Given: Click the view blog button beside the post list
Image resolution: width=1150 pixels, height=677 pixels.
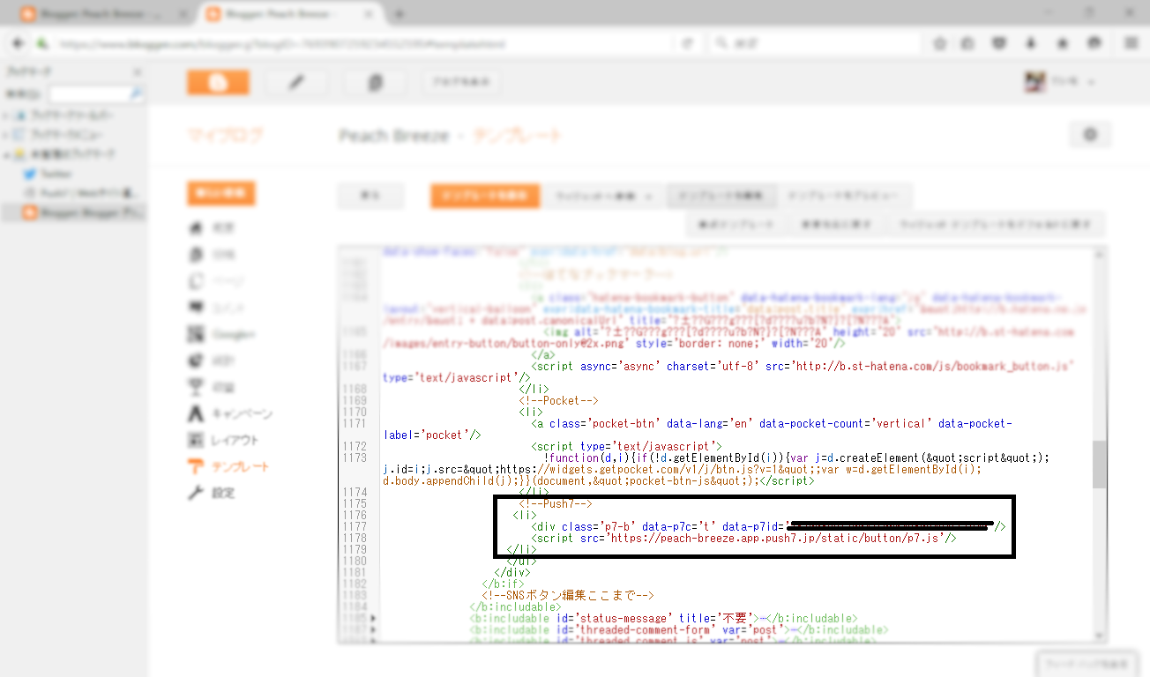Looking at the screenshot, I should (461, 82).
